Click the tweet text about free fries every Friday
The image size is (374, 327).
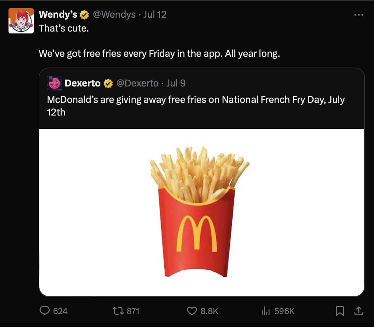tap(159, 54)
